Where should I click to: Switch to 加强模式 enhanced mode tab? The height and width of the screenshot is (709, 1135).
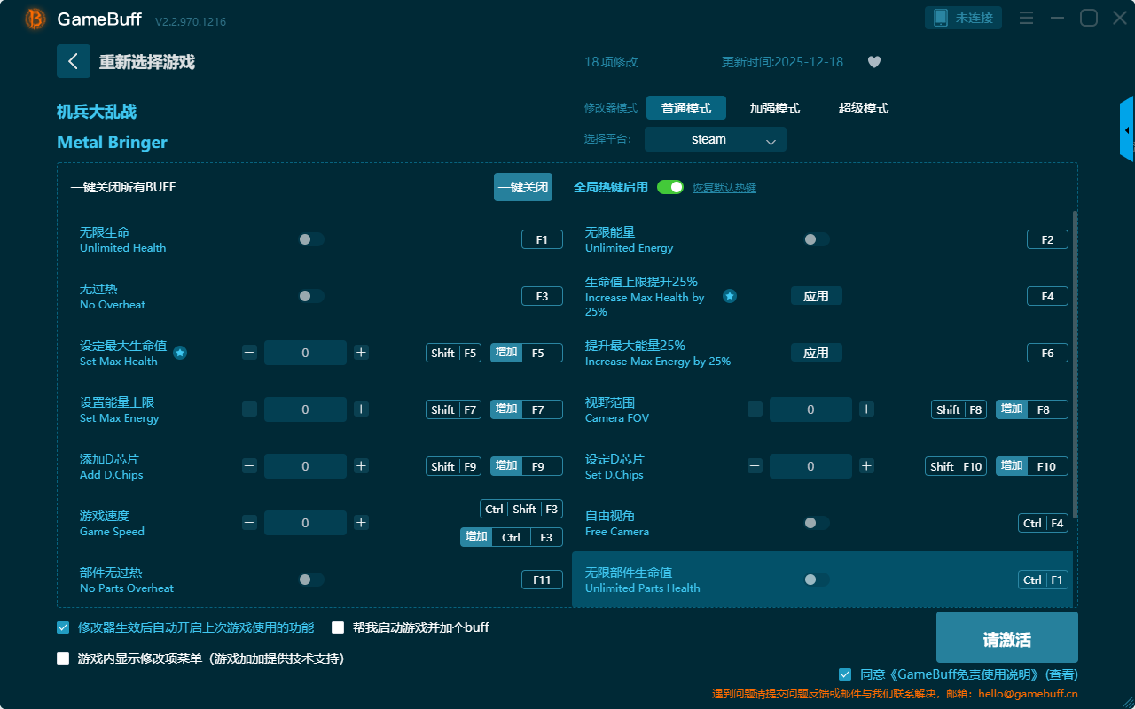[774, 108]
